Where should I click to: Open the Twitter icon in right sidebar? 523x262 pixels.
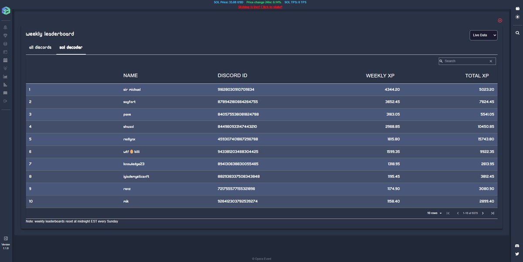pyautogui.click(x=517, y=254)
